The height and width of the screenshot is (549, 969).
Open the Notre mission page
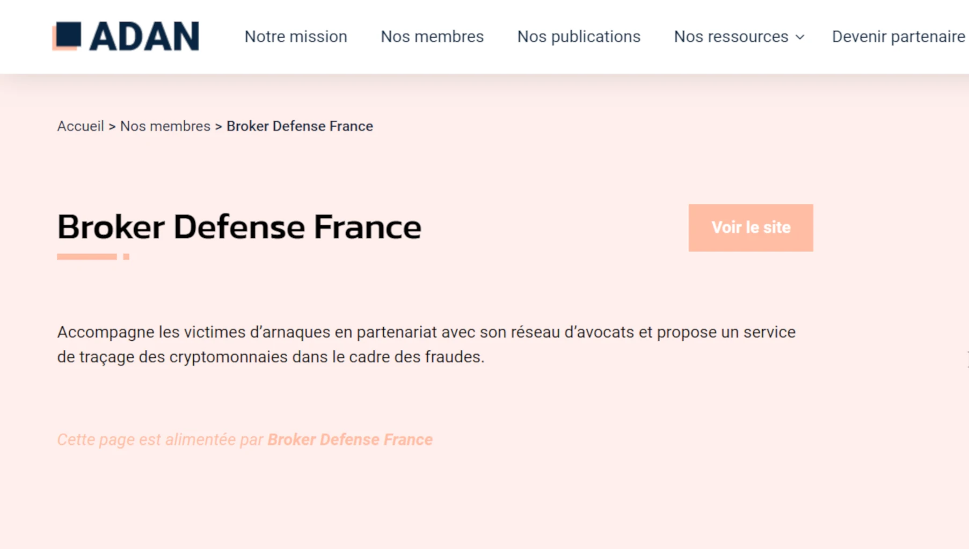point(296,36)
